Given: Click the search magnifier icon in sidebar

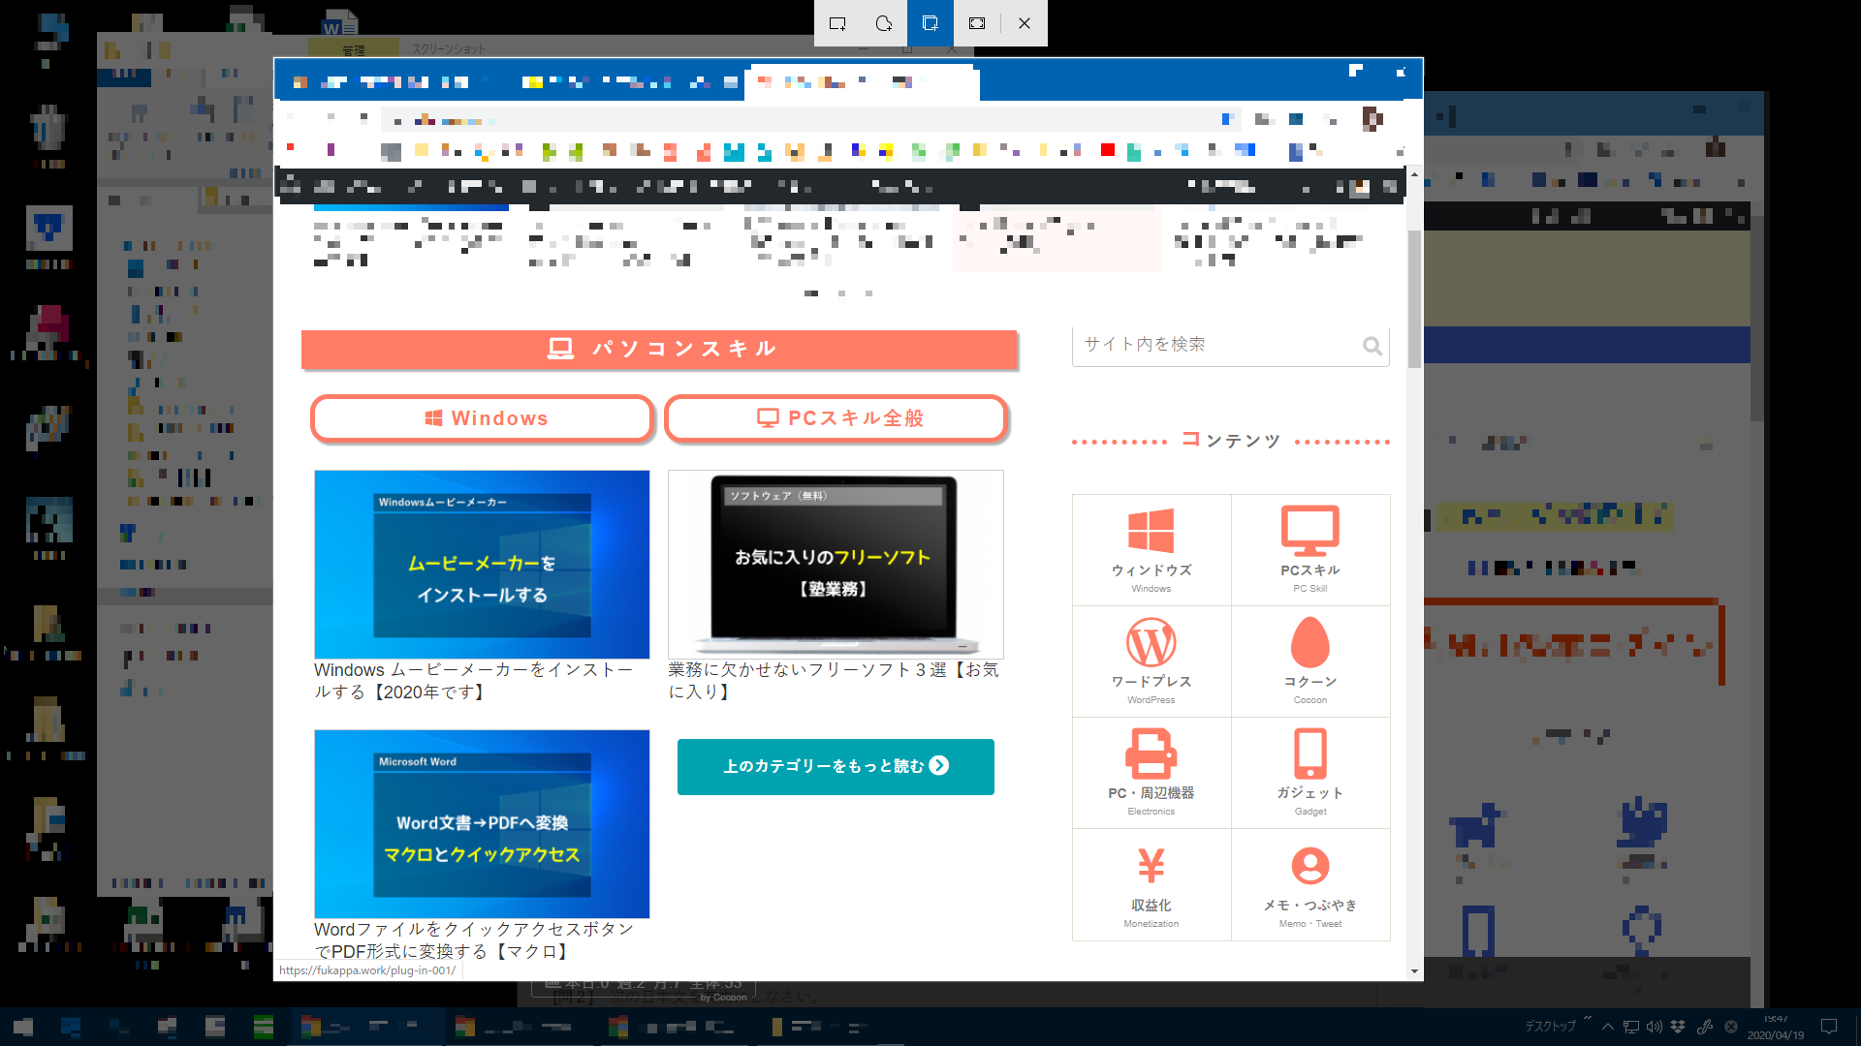Looking at the screenshot, I should [x=1372, y=346].
